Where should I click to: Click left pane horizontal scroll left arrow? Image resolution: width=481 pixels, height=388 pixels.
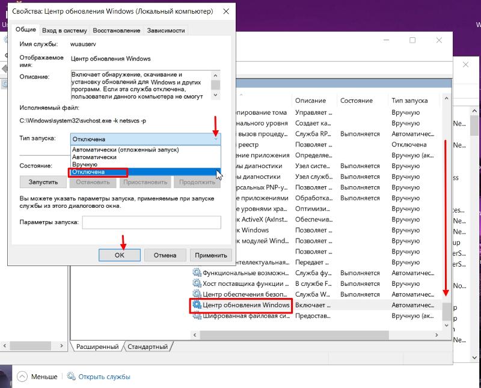coord(4,346)
